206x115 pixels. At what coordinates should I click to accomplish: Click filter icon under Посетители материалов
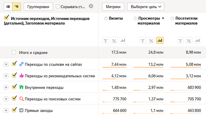[180, 40]
